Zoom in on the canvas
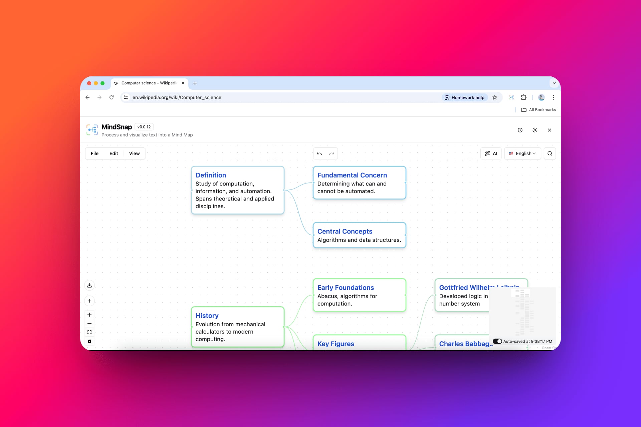641x427 pixels. [89, 315]
